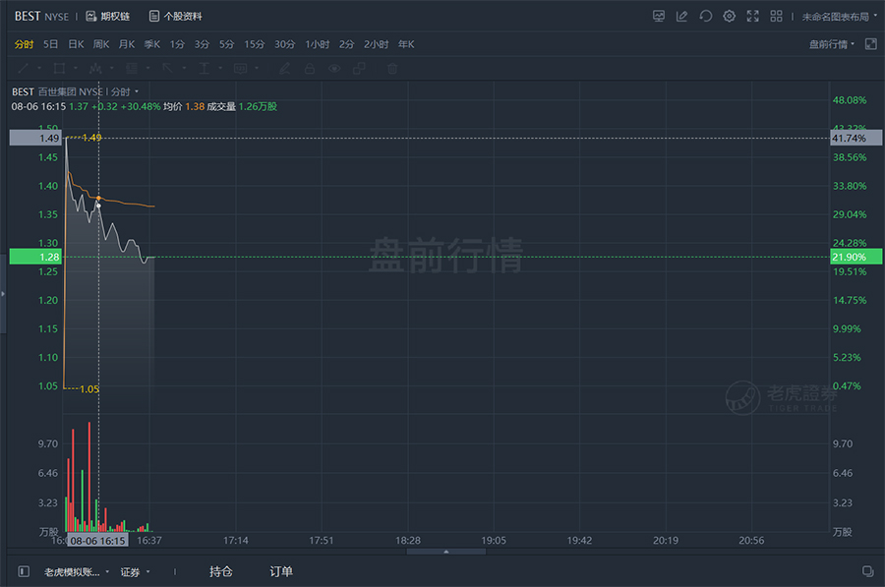Open the 持仓 positions tab
Screen dimensions: 885x587
(x=220, y=572)
